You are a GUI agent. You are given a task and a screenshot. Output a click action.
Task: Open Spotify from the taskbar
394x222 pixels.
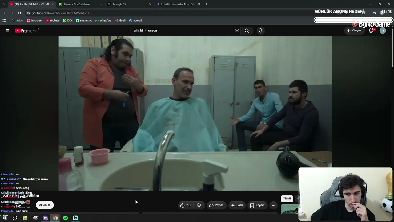click(66, 218)
